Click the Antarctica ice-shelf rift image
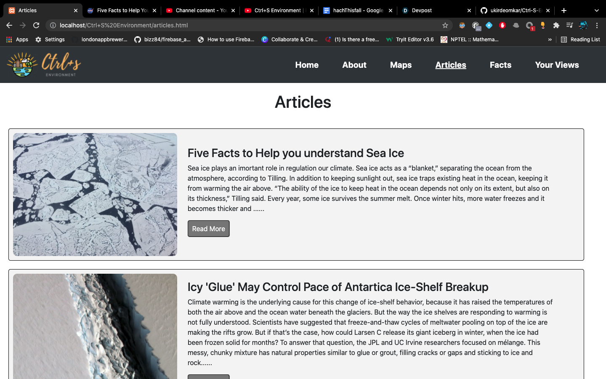606x379 pixels. pos(95,326)
